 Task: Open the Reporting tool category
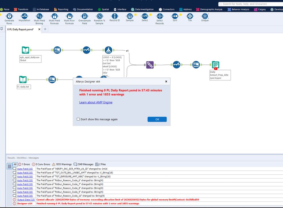click(61, 9)
